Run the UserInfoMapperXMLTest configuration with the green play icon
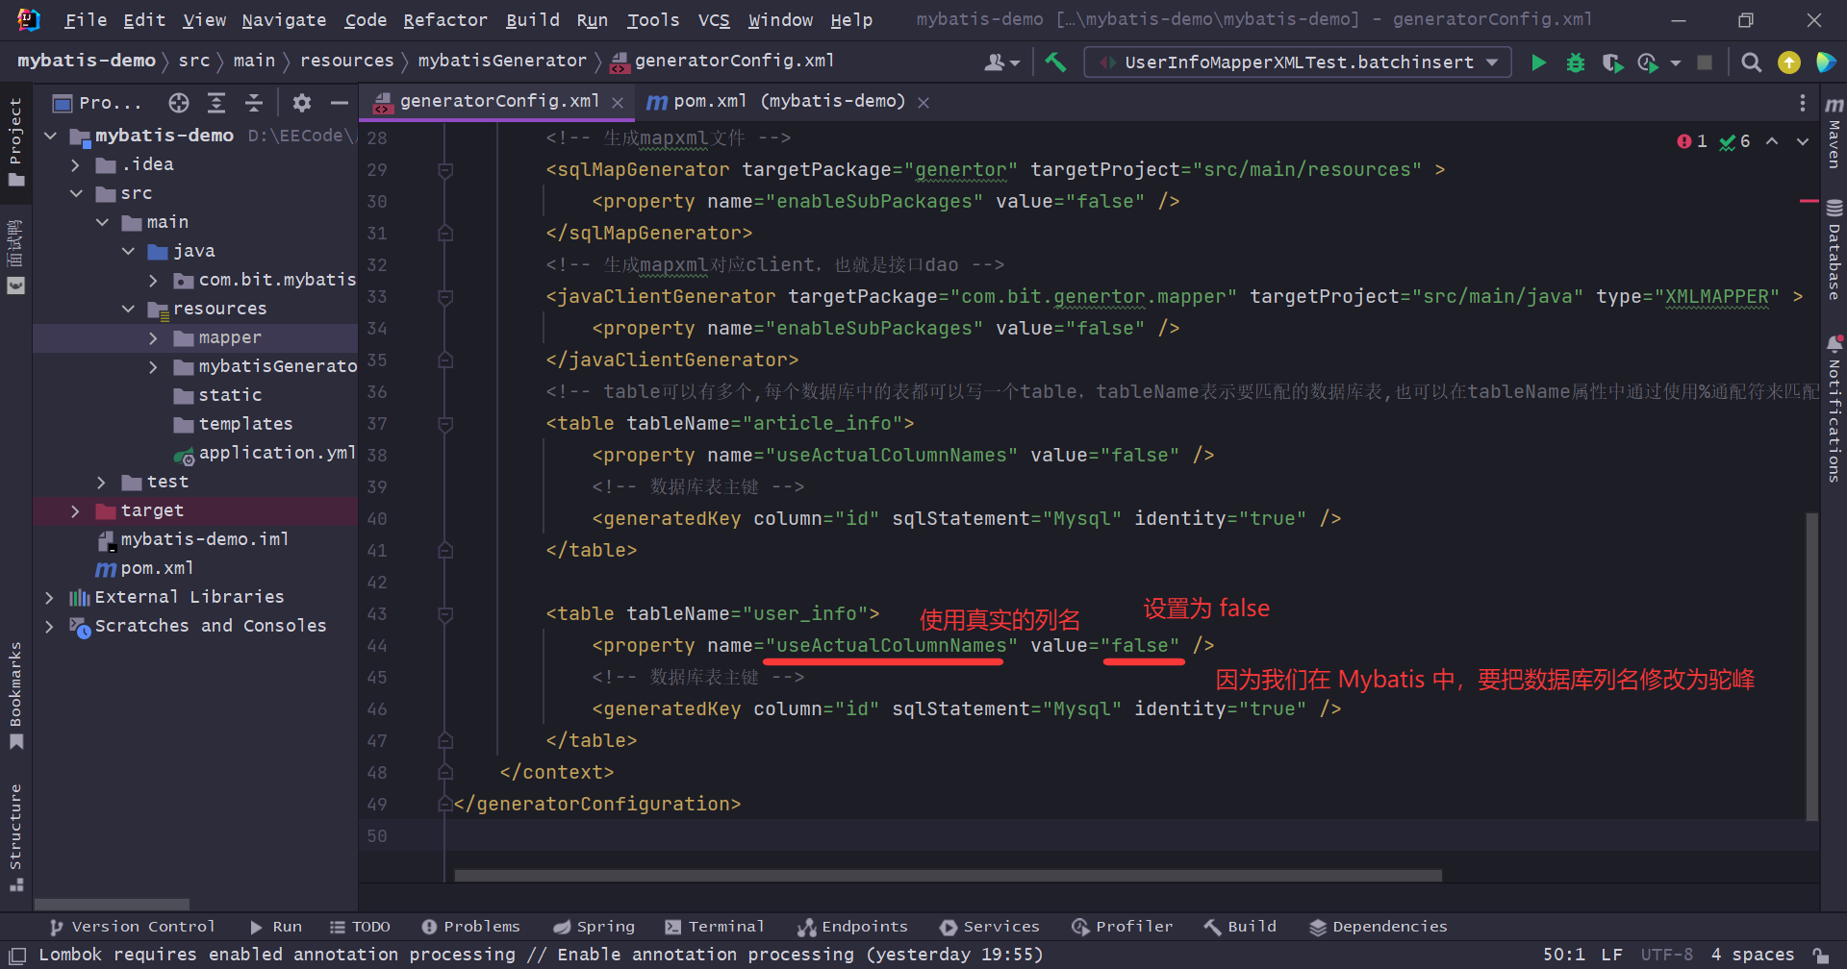Viewport: 1847px width, 969px height. tap(1538, 62)
